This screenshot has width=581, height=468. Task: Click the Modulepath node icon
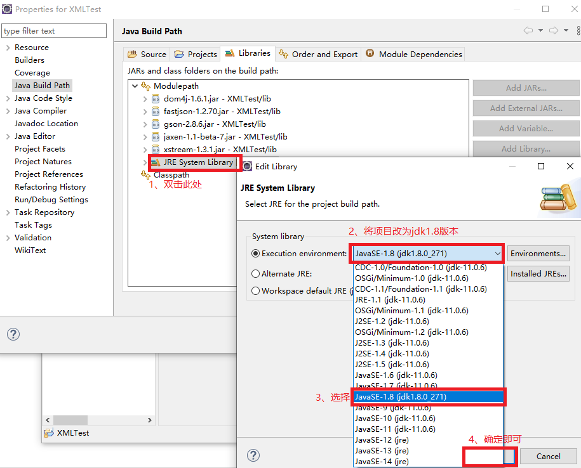click(145, 86)
